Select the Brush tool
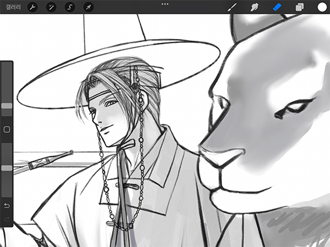This screenshot has width=330, height=247. tap(232, 7)
